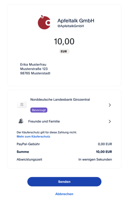The width and height of the screenshot is (127, 208).
Task: Click the Summe 10,00 EUR total
Action: (104, 152)
